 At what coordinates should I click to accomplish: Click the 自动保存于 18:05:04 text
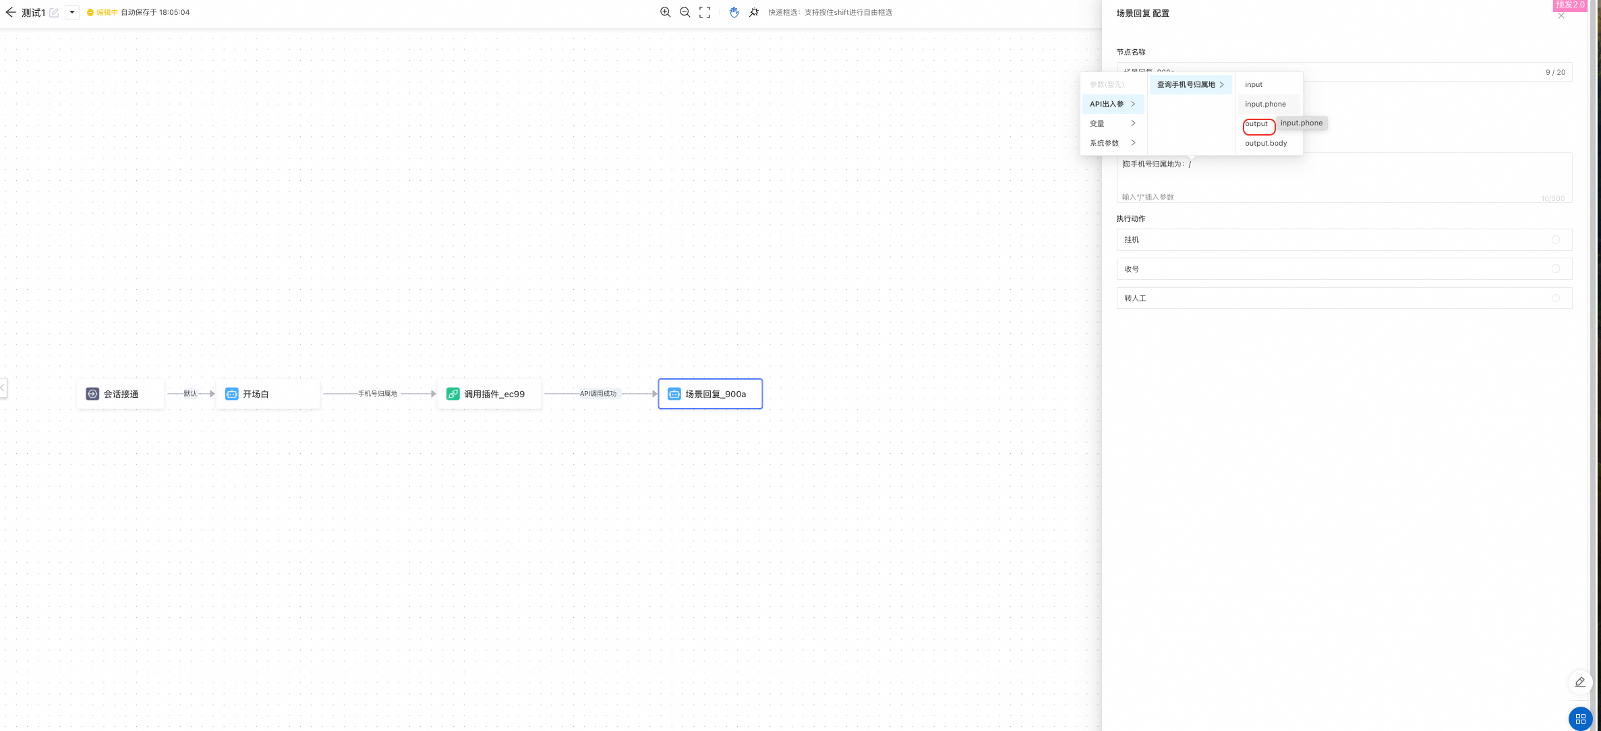pos(155,12)
